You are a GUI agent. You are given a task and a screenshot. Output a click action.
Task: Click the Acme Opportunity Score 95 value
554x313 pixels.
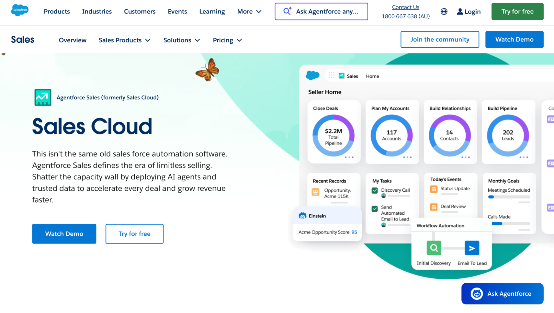click(x=354, y=232)
